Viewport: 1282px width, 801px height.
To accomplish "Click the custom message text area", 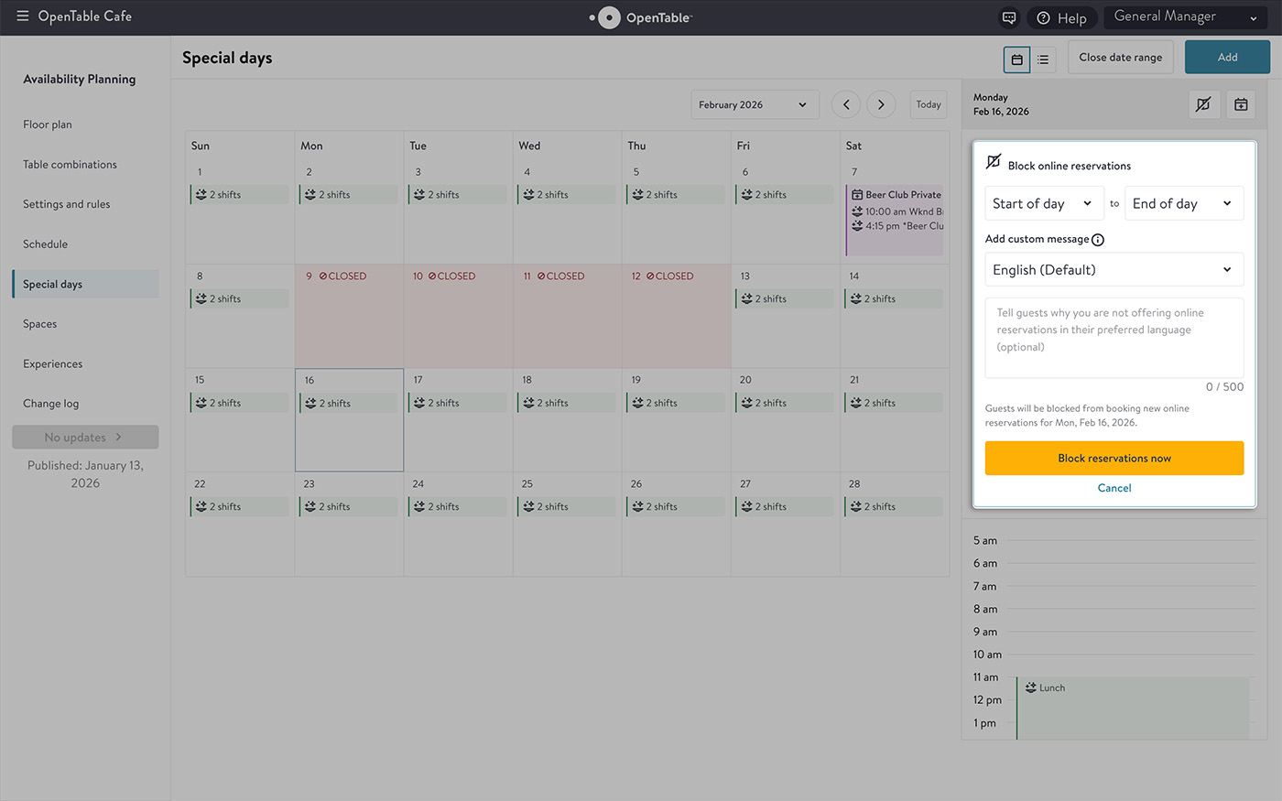I will tap(1114, 338).
